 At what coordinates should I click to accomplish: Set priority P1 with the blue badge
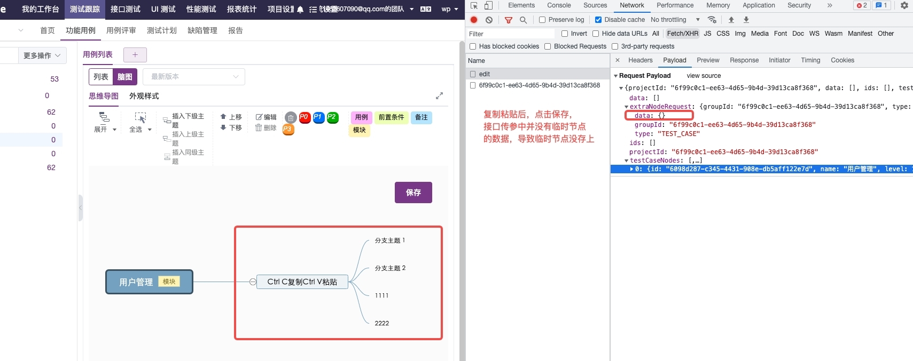318,117
